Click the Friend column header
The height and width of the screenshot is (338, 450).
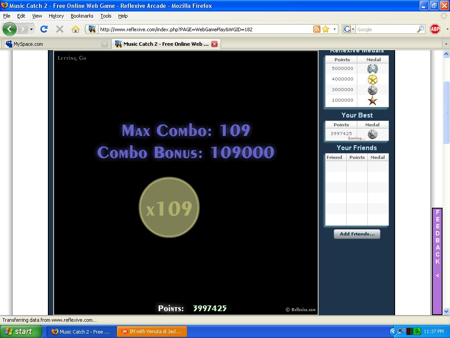(334, 157)
